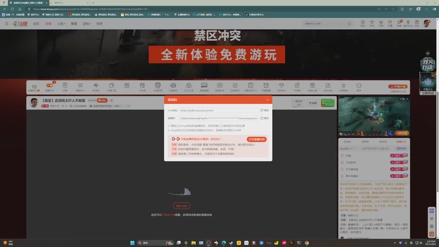439x247 pixels.
Task: Open File Explorer from taskbar
Action: [x=194, y=243]
